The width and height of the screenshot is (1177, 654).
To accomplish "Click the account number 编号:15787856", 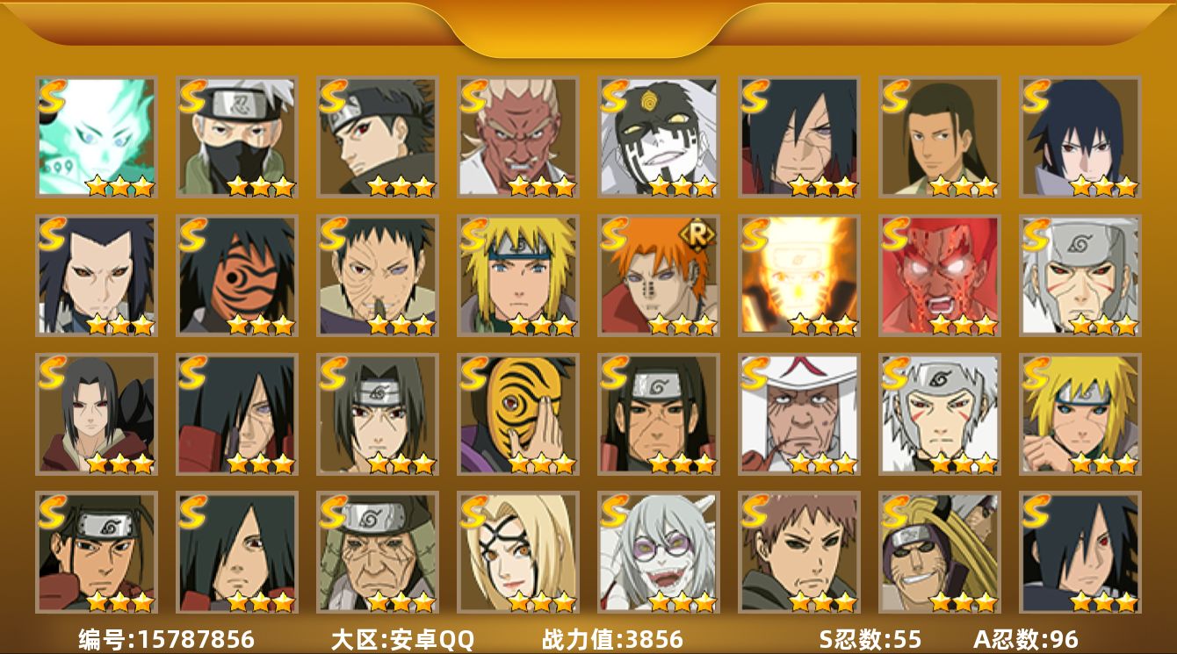I will click(x=166, y=639).
